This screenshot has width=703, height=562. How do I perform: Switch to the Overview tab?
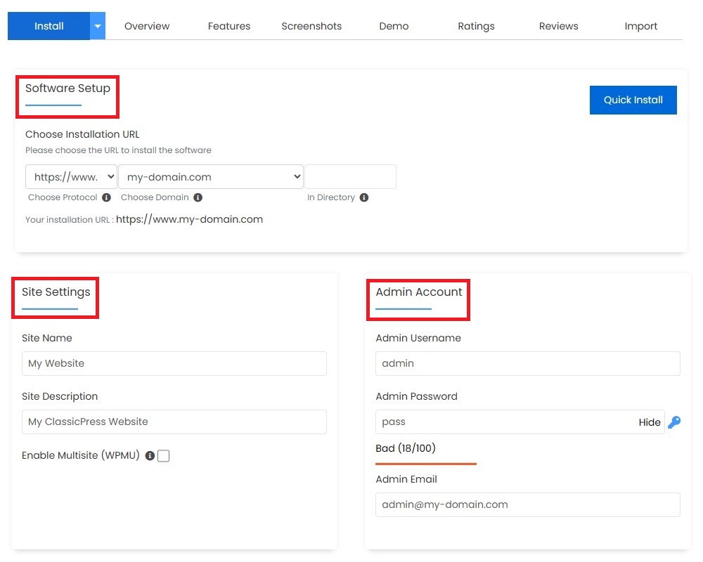click(x=147, y=26)
